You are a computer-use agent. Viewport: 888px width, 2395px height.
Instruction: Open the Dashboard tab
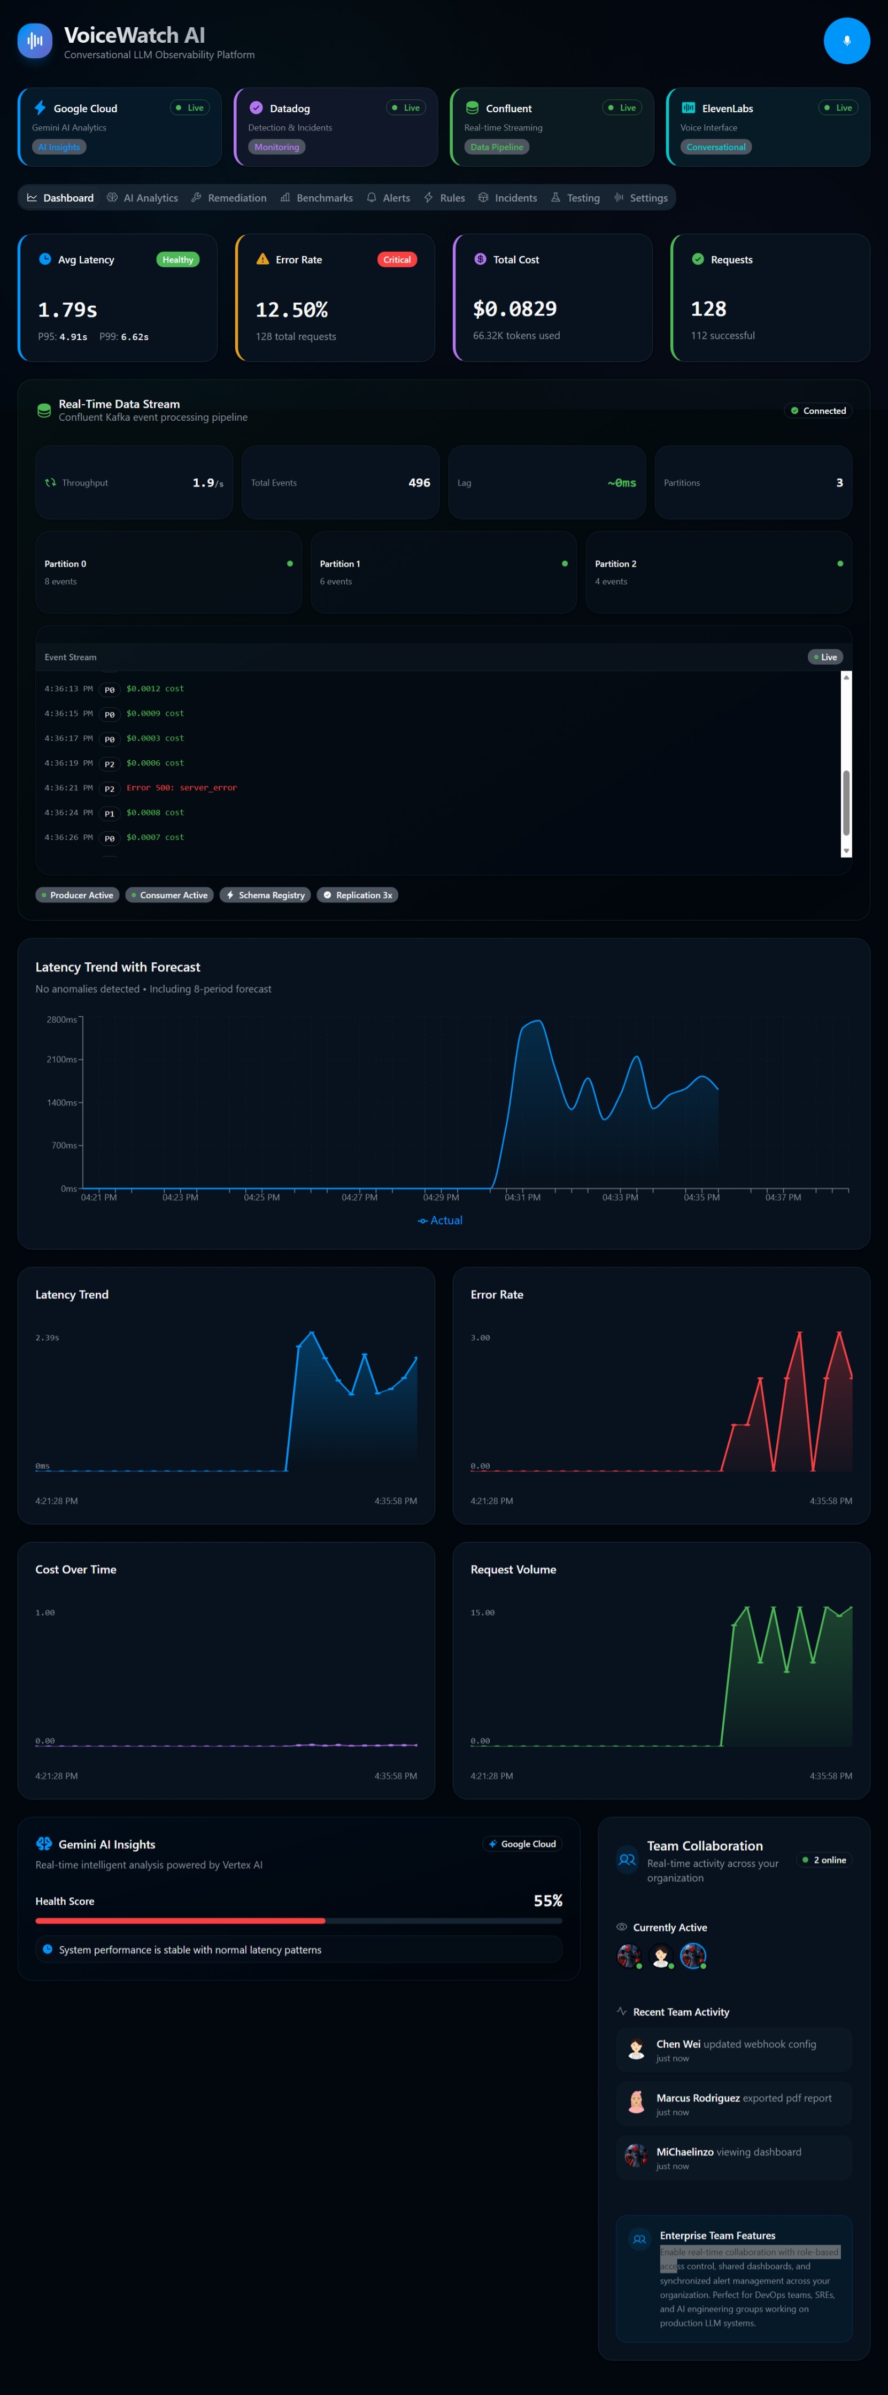(60, 198)
